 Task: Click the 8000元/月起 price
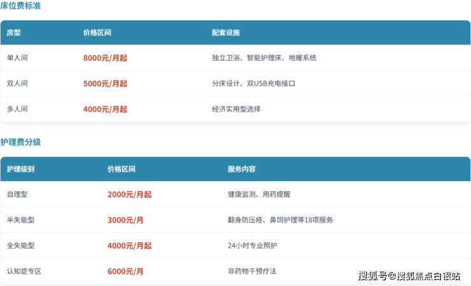(105, 58)
